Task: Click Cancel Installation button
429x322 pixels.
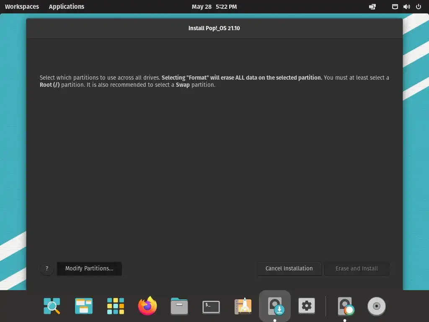Action: 289,268
